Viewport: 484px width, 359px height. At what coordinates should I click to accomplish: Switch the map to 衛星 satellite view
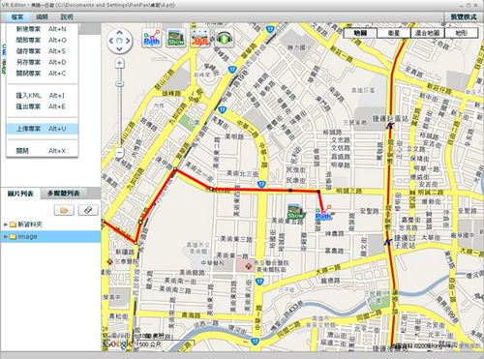(x=394, y=33)
